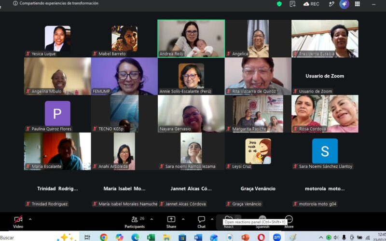
Task: Select Presidenta Eusebia video tile
Action: [325, 39]
